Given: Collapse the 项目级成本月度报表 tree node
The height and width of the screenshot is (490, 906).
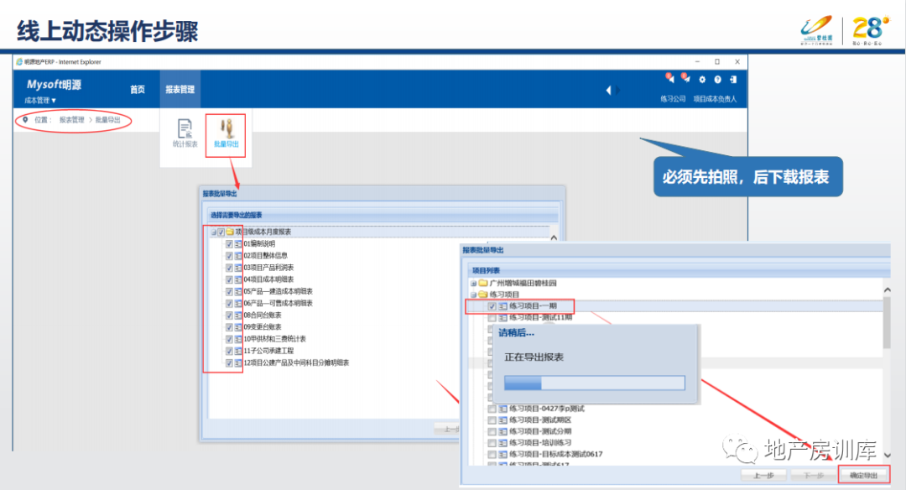Looking at the screenshot, I should tap(213, 232).
